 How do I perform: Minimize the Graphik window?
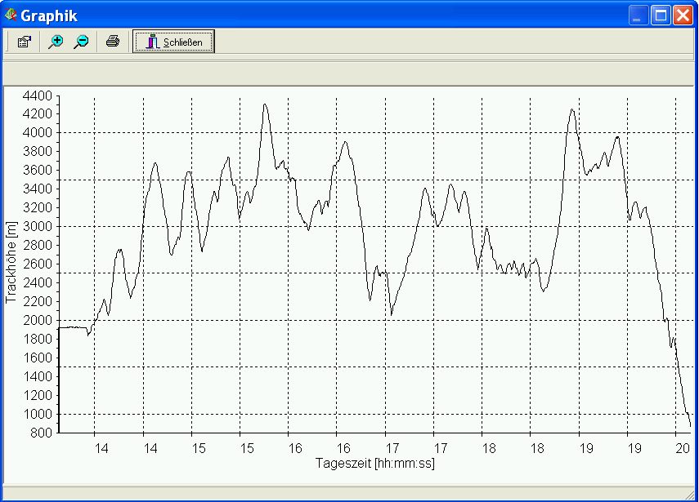coord(639,16)
